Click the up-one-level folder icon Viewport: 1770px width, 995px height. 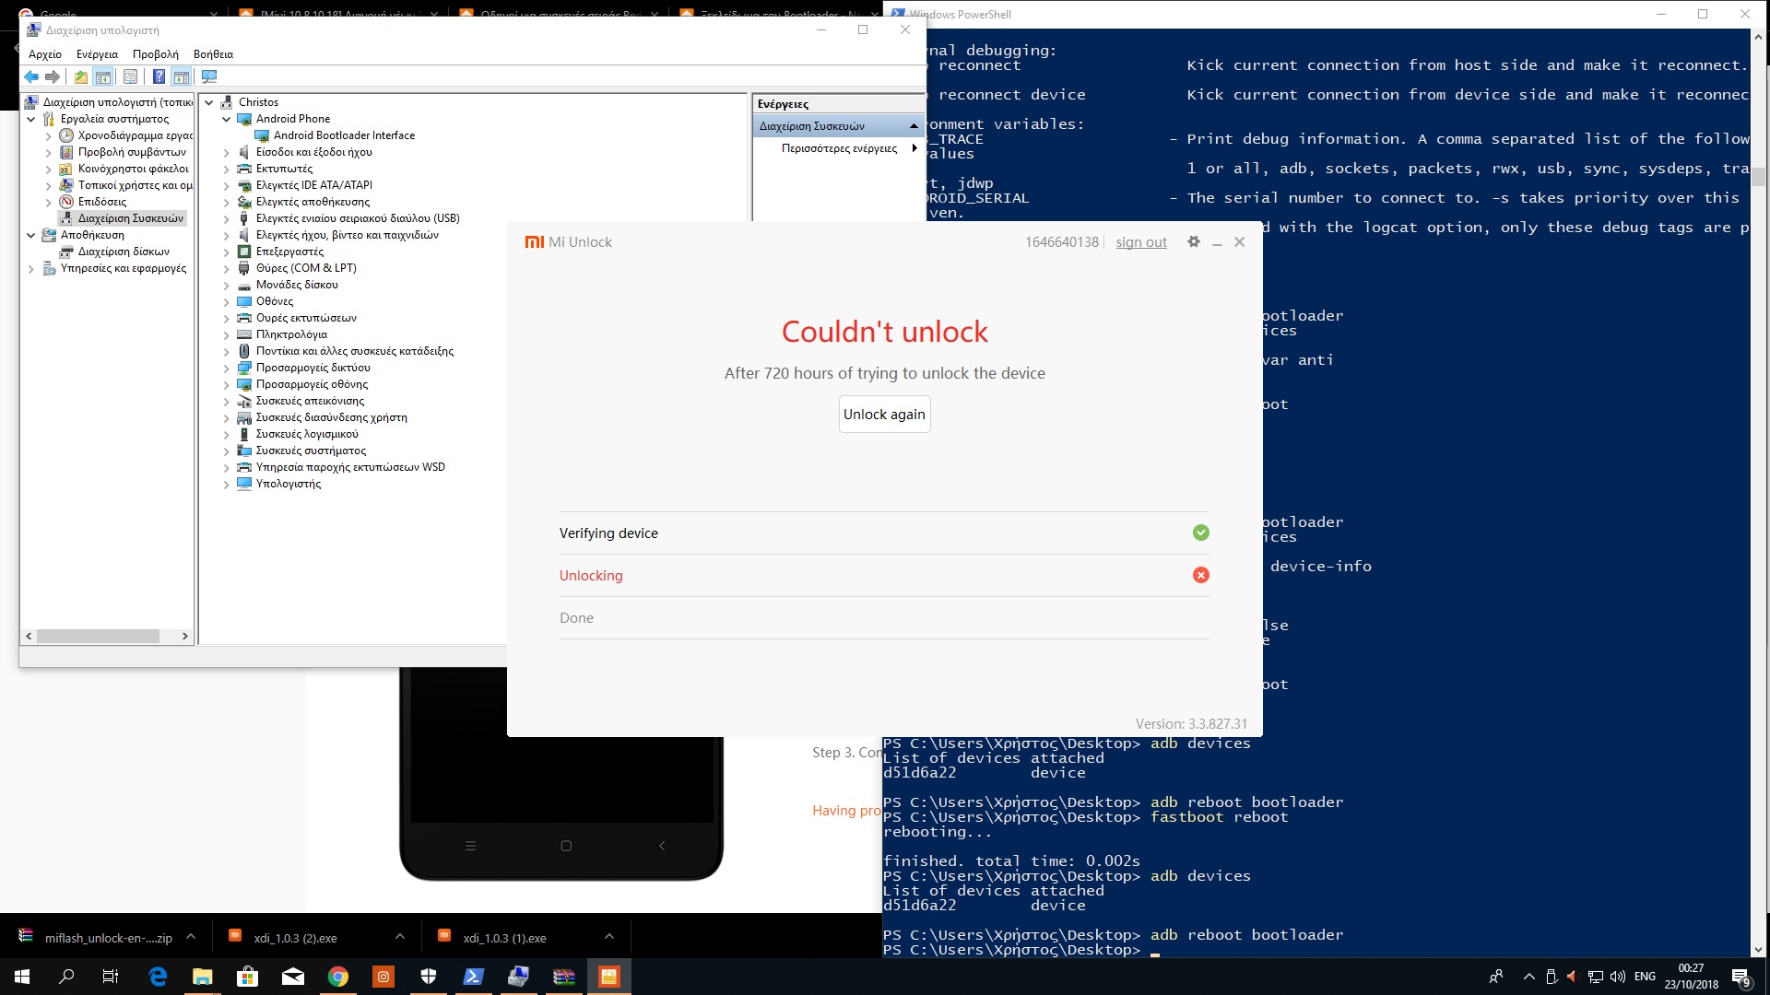coord(81,77)
